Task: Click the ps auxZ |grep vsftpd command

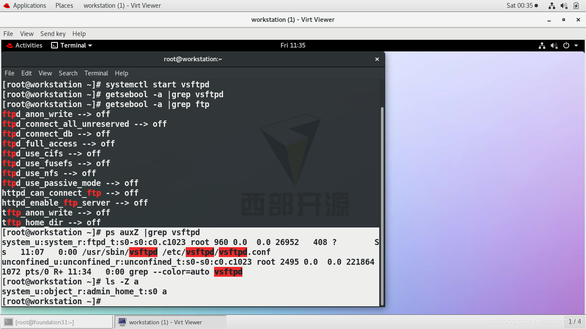Action: point(153,232)
